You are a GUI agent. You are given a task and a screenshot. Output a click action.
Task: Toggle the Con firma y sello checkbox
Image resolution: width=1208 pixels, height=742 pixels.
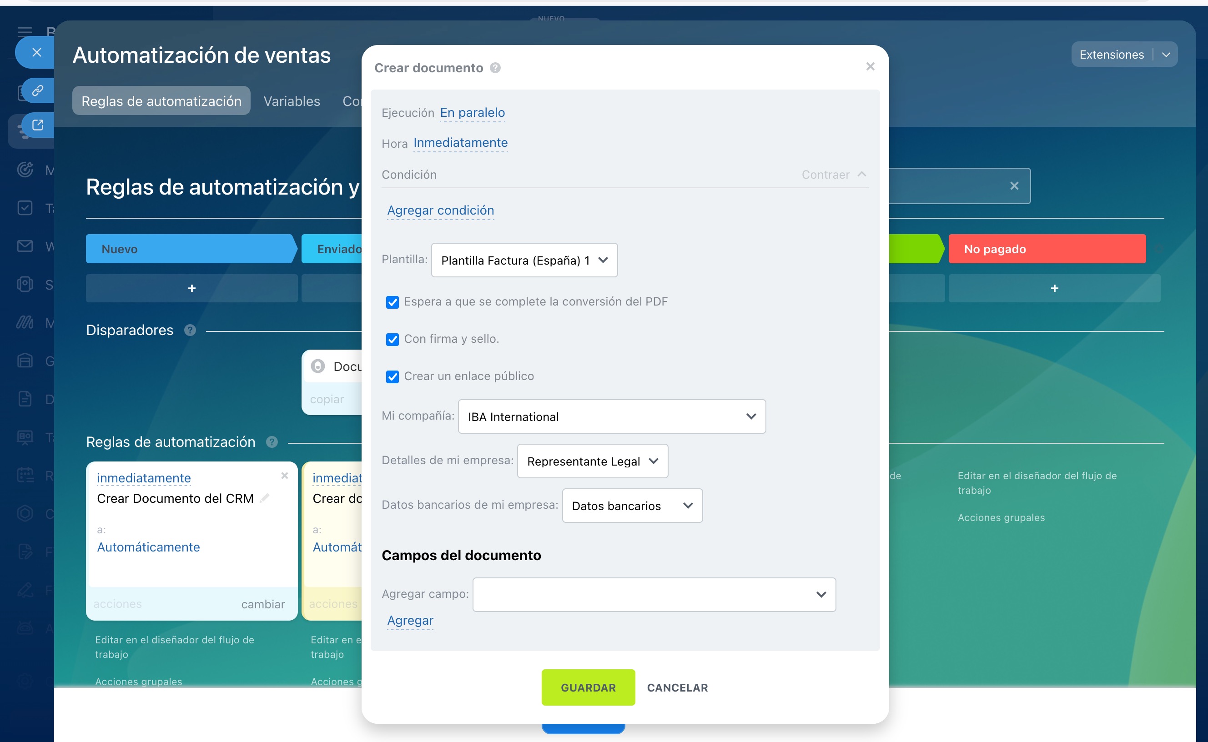[x=392, y=340]
